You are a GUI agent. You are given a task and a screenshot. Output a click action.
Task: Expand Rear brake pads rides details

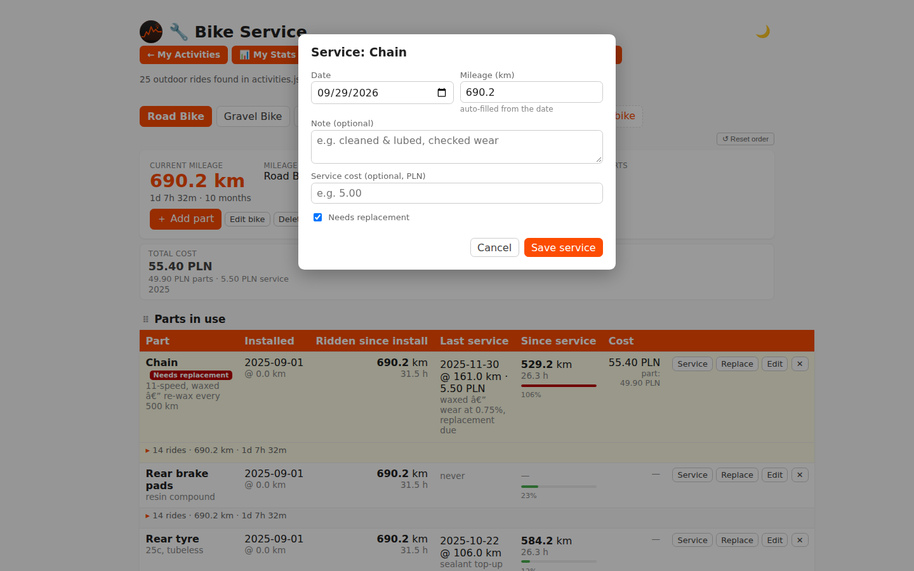(216, 516)
